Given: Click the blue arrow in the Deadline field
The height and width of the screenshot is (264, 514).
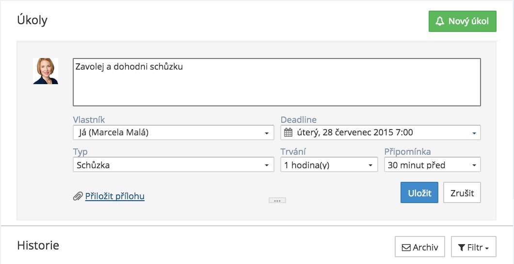Looking at the screenshot, I should [474, 133].
